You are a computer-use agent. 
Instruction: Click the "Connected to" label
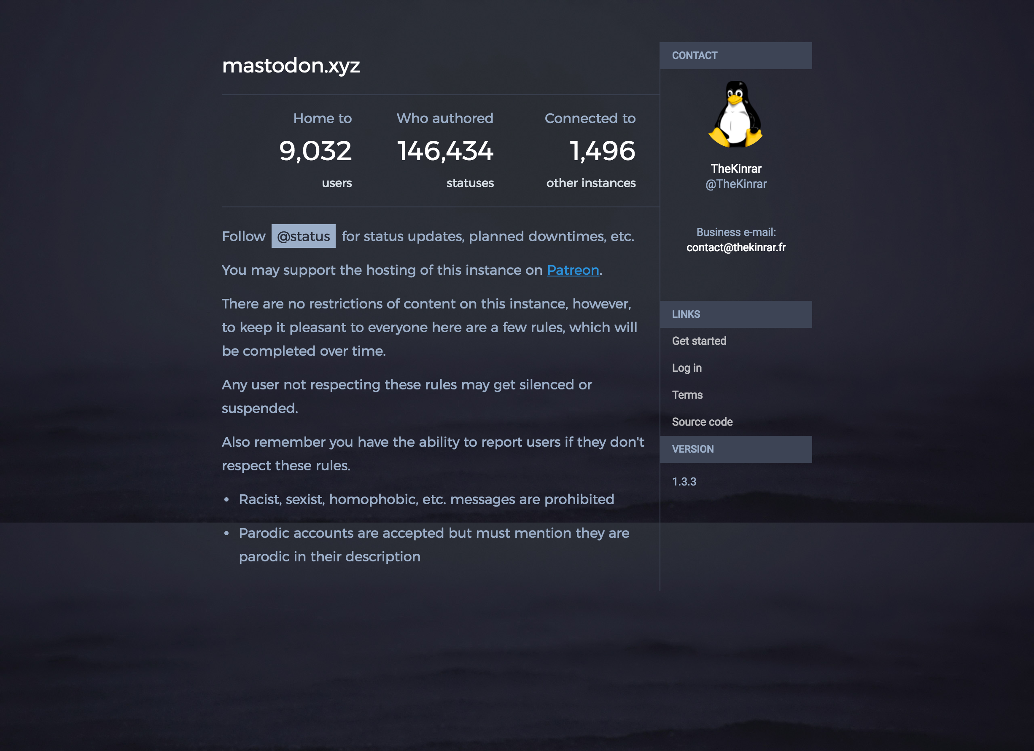tap(590, 118)
